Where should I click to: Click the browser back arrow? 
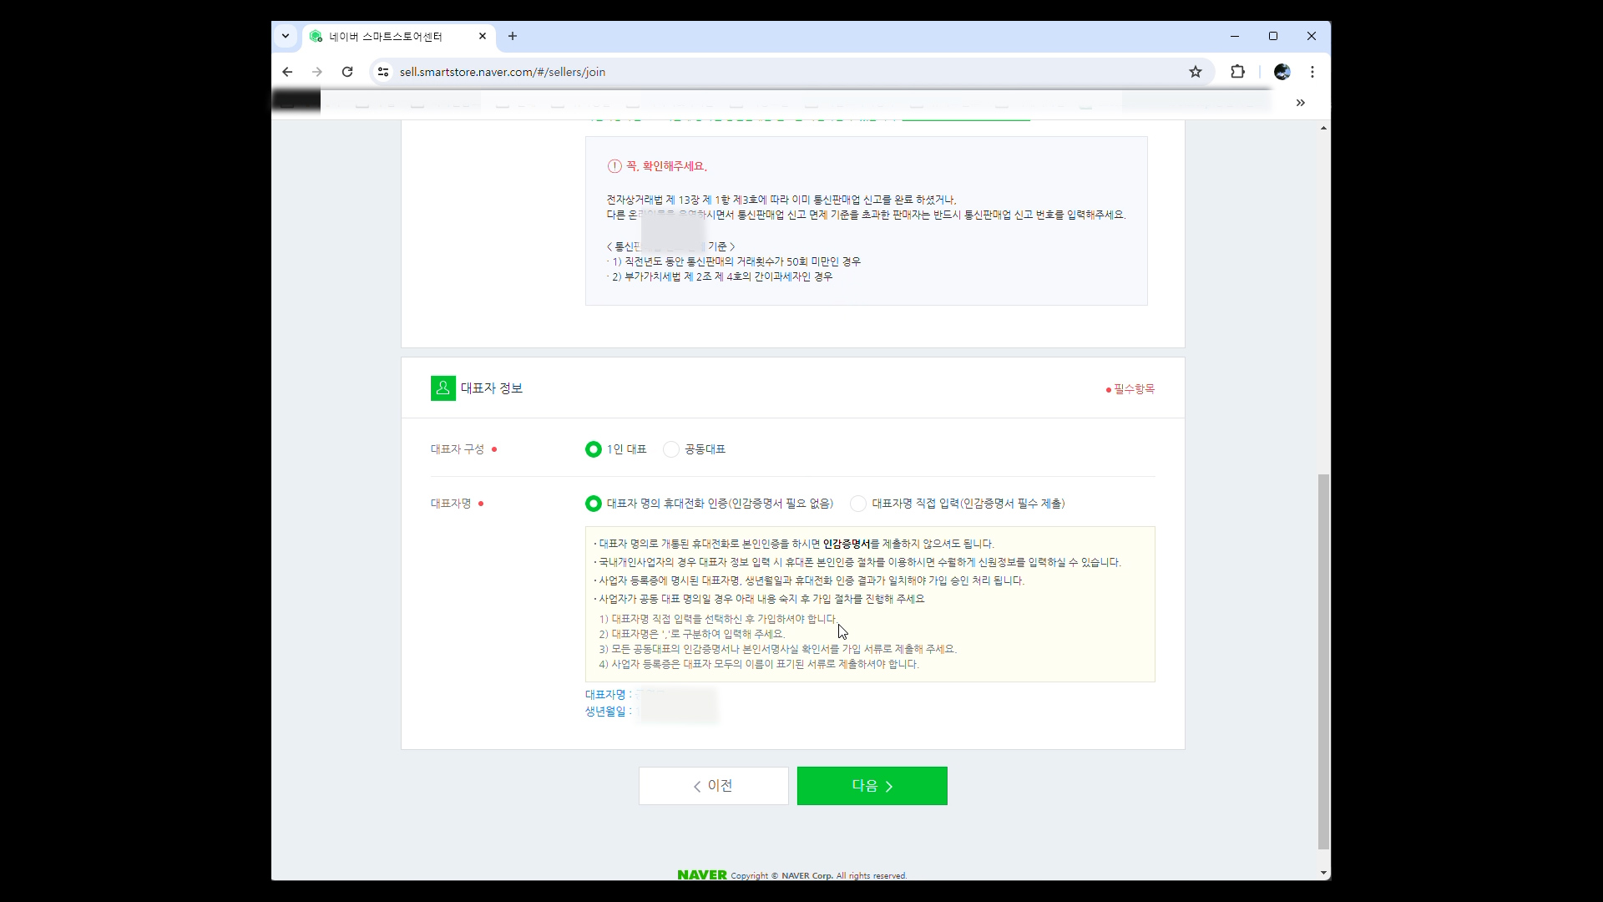(287, 72)
